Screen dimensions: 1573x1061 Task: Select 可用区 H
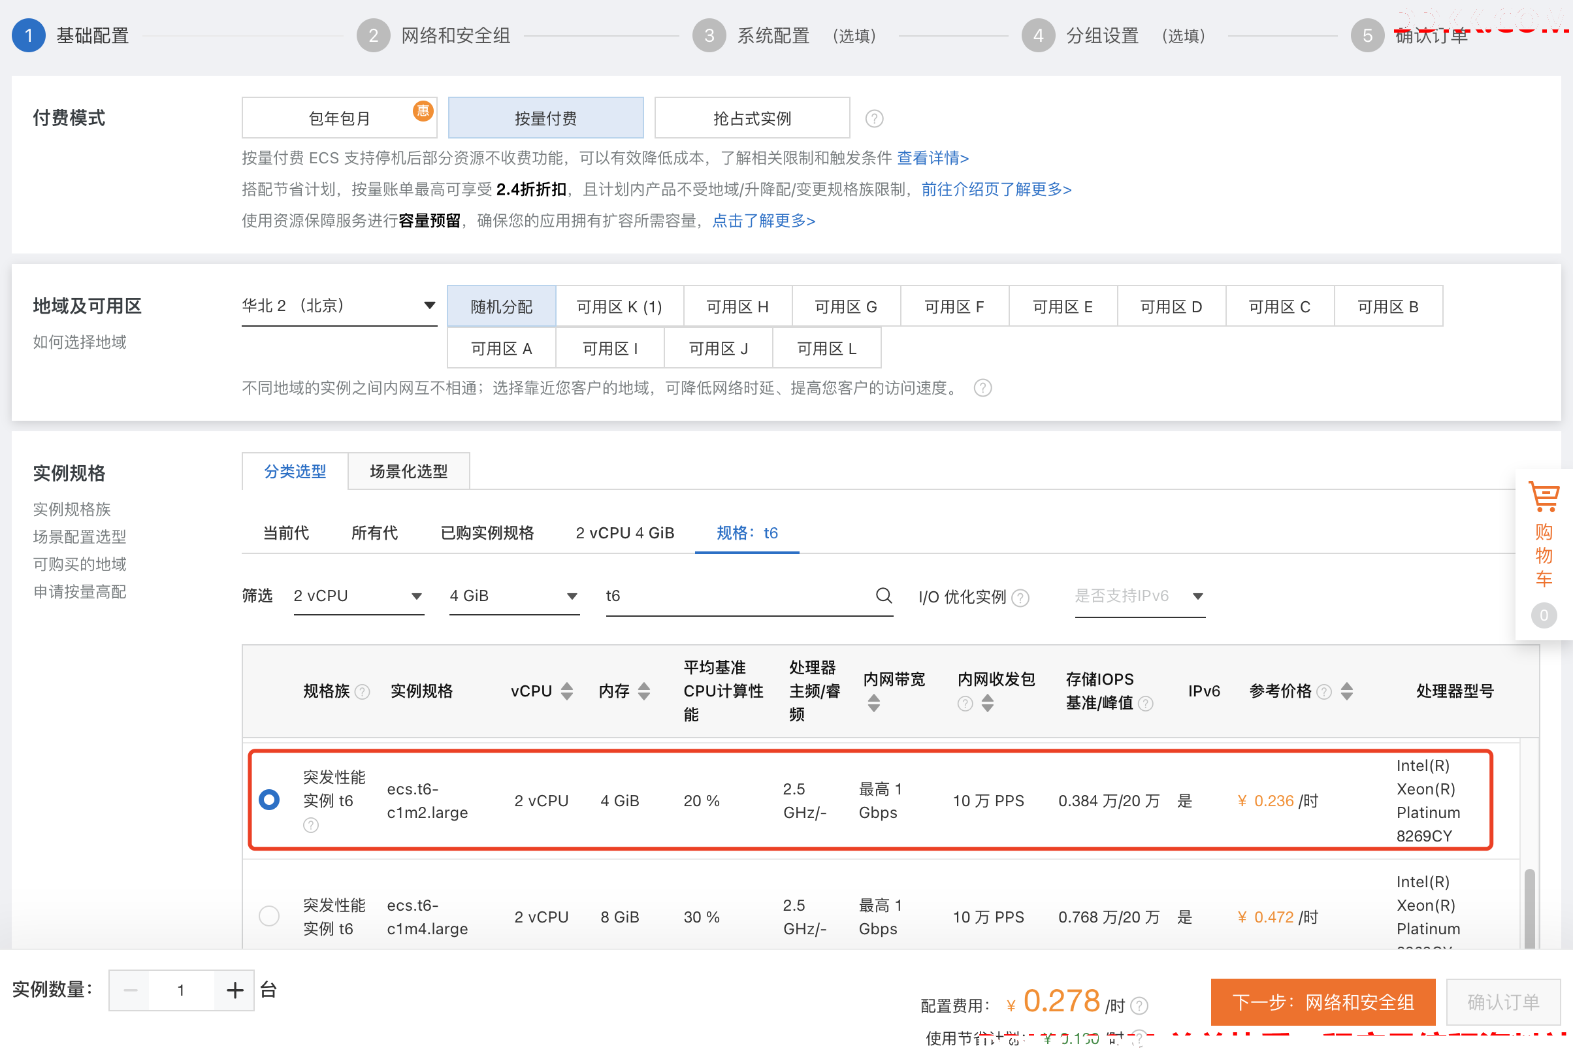click(x=738, y=306)
